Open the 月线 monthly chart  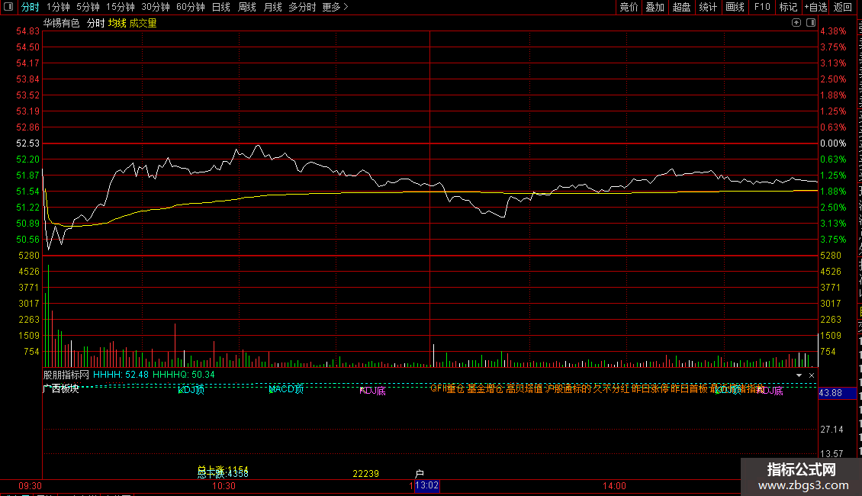pyautogui.click(x=272, y=7)
